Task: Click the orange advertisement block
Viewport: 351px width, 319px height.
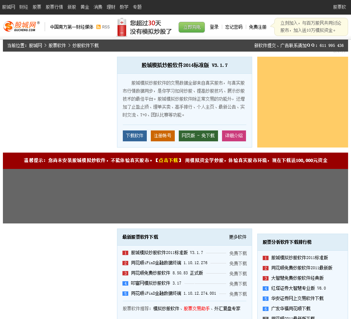Action: [303, 102]
